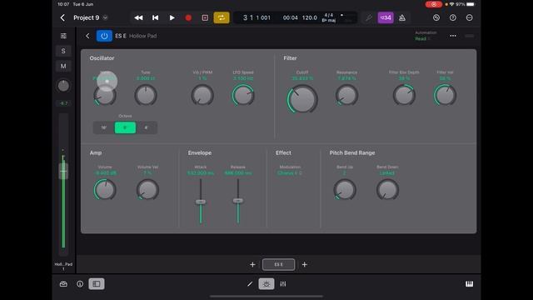The image size is (533, 300).
Task: Toggle the tuner icon in control bar
Action: click(368, 17)
